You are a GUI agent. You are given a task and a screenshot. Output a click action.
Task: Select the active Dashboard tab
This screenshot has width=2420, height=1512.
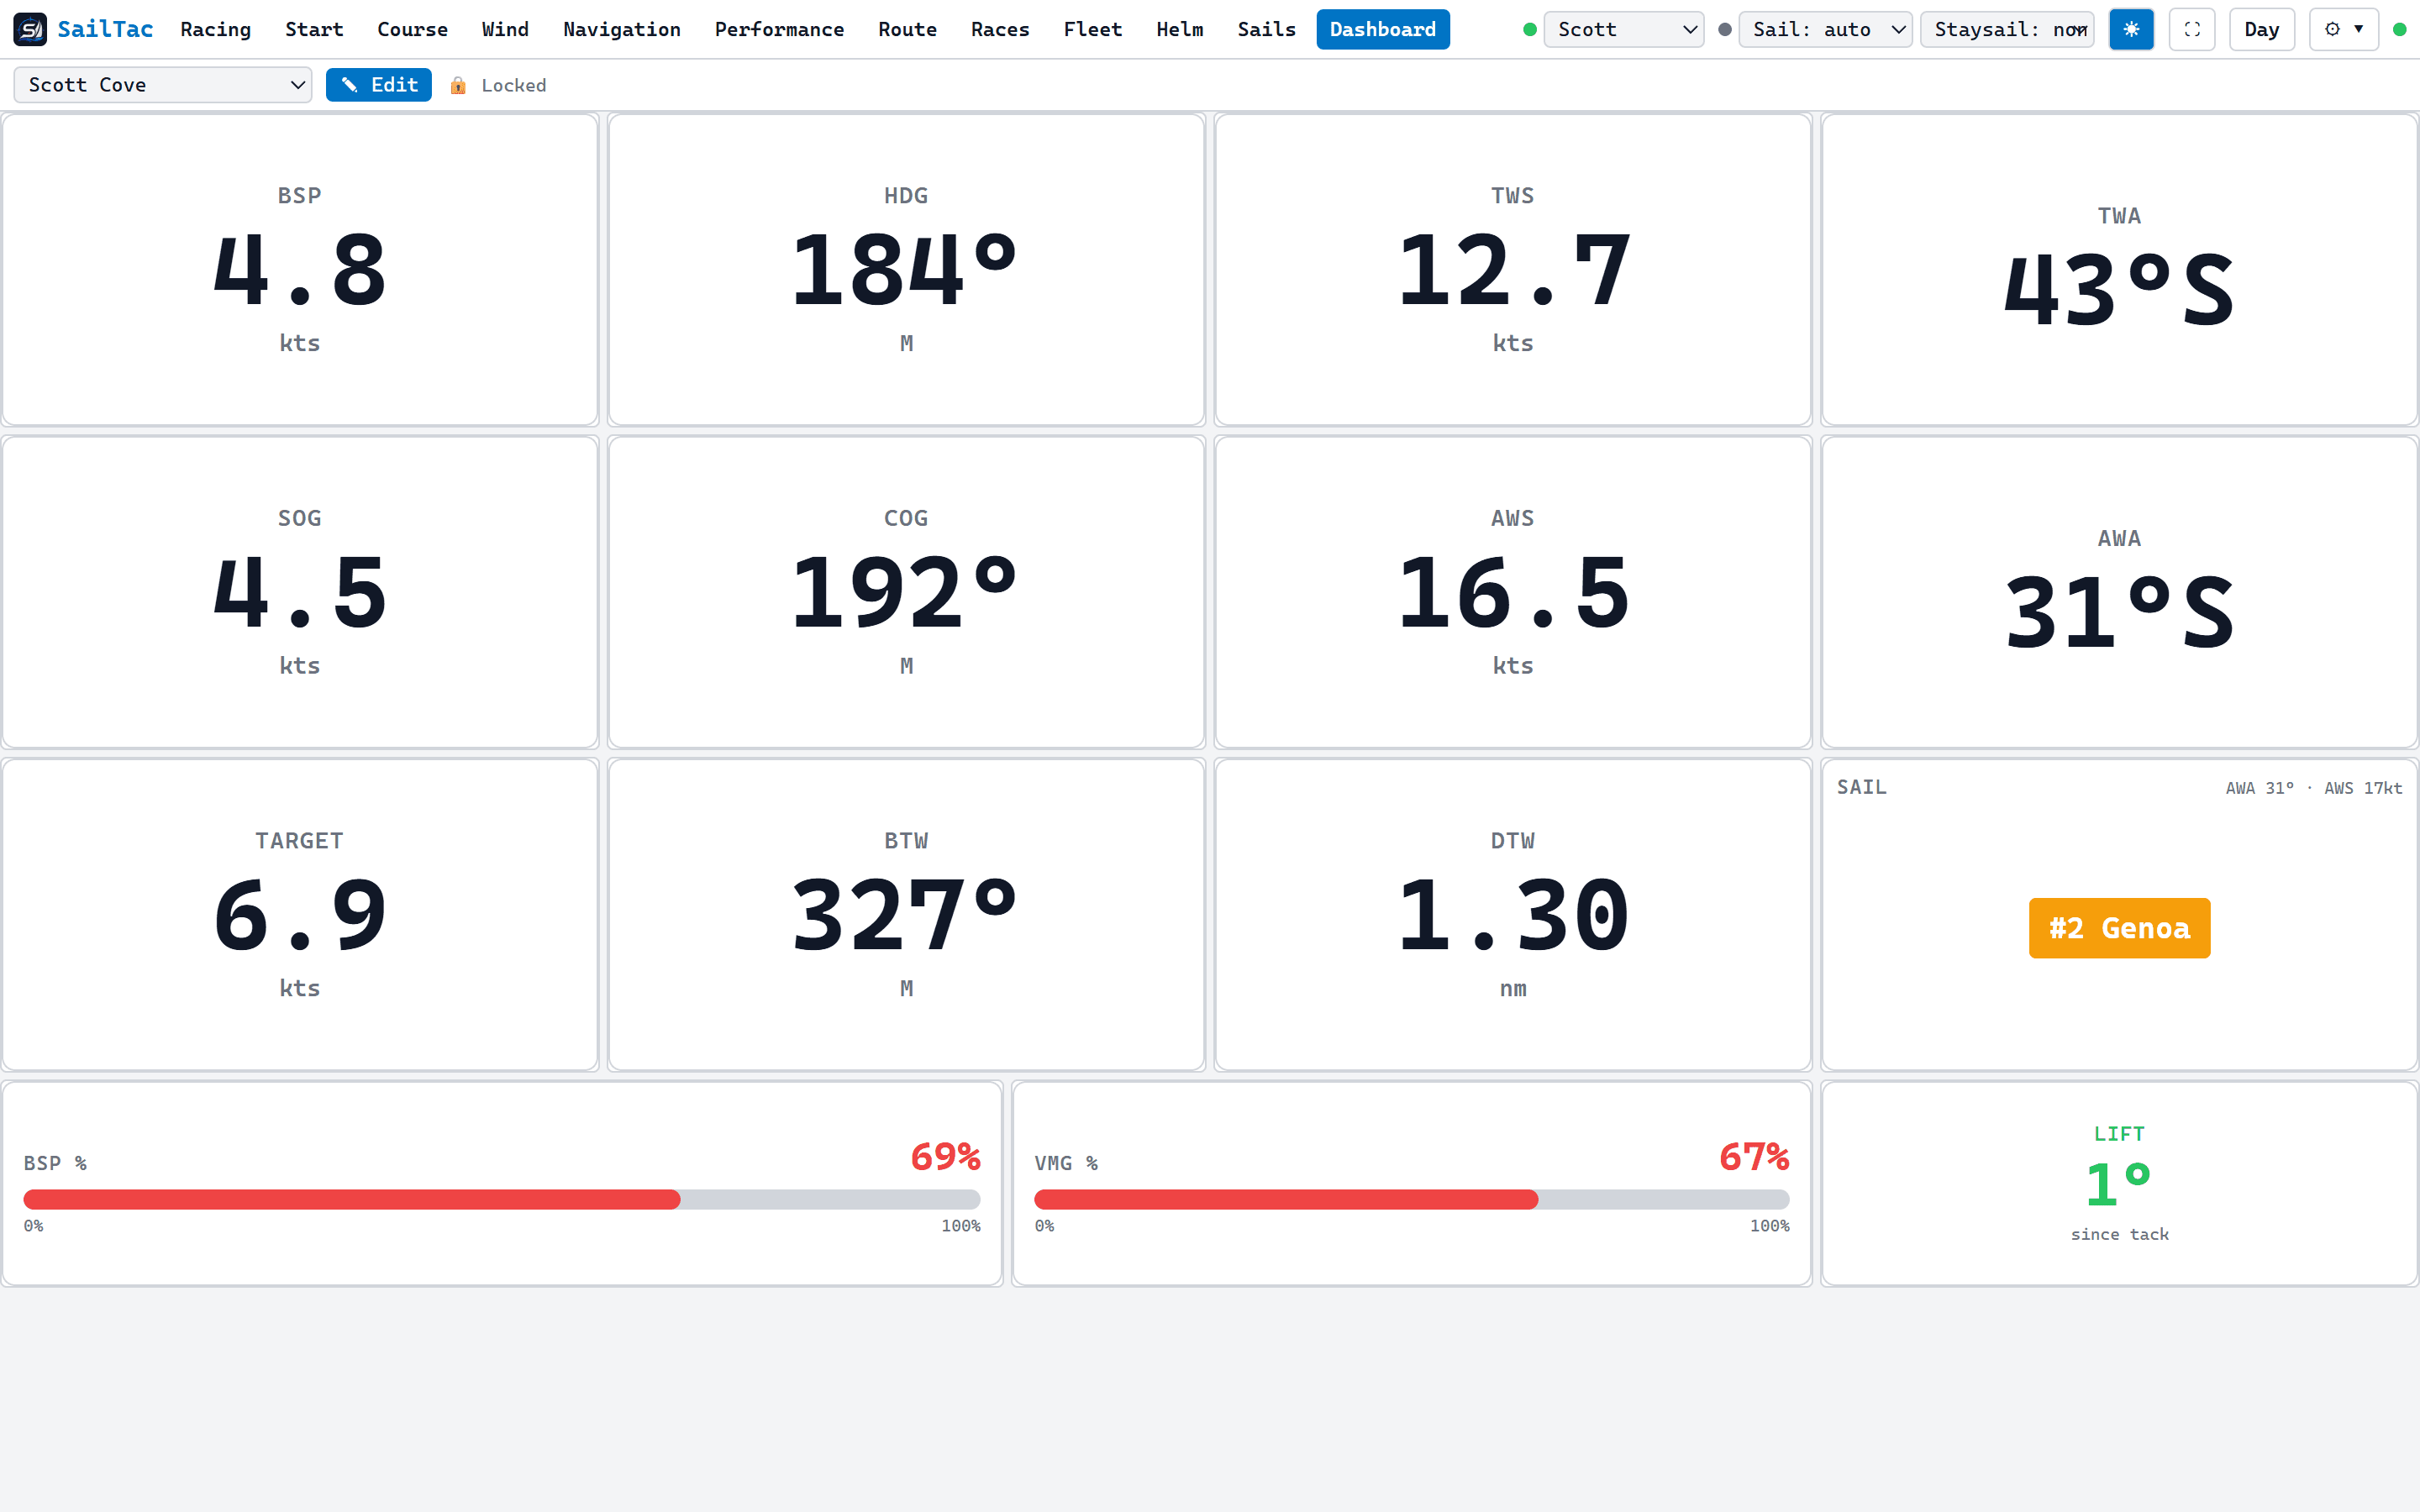pyautogui.click(x=1383, y=29)
